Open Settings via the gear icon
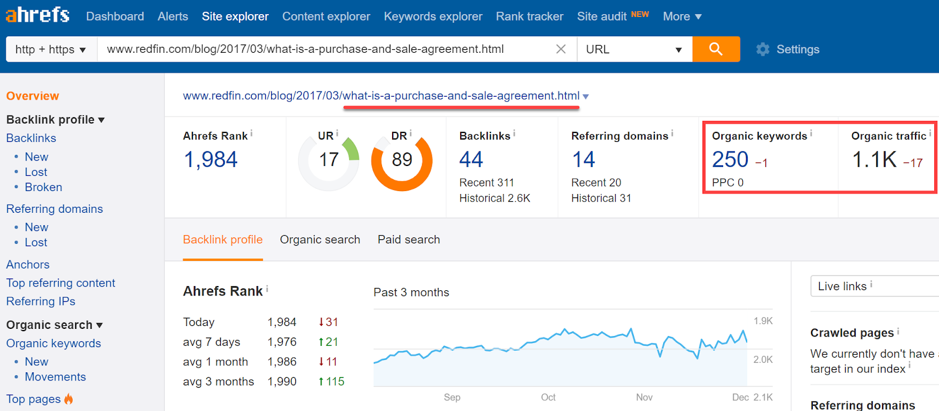939x411 pixels. click(x=762, y=49)
